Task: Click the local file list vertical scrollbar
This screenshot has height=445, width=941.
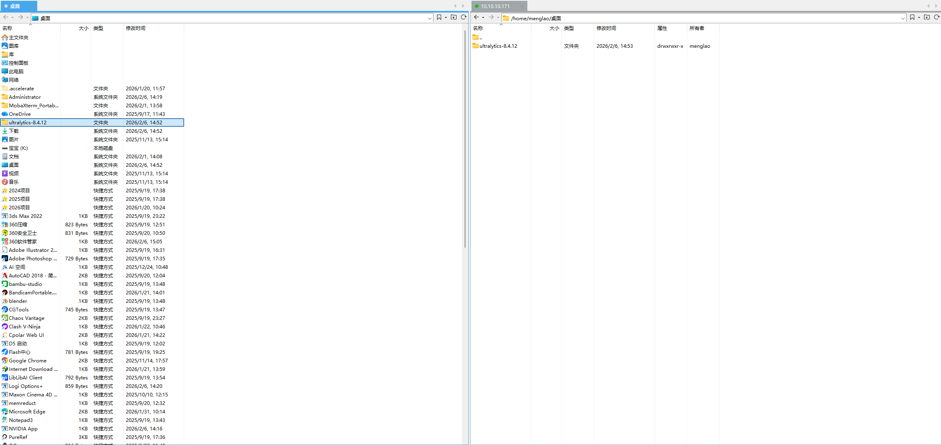Action: [x=465, y=138]
